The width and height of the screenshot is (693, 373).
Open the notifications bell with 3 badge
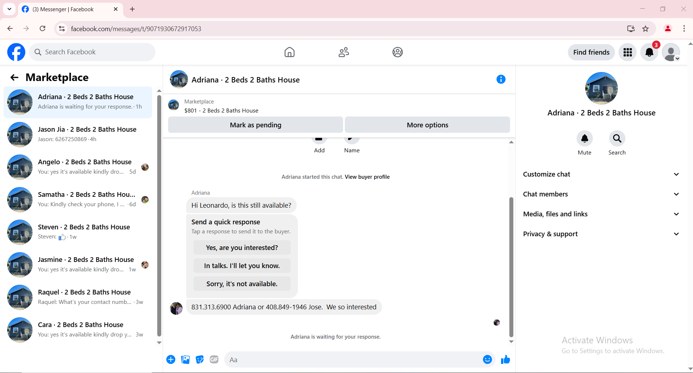[x=649, y=52]
